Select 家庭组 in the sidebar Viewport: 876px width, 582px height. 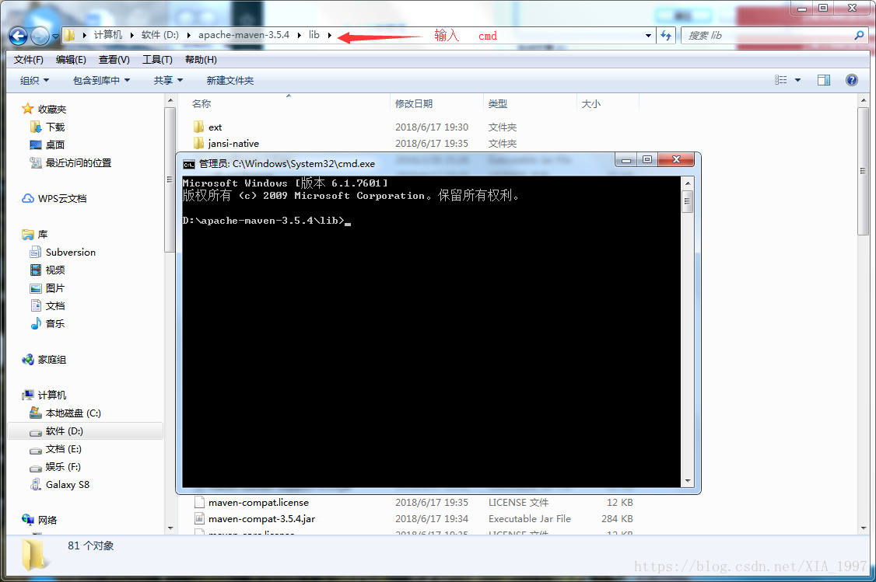tap(51, 359)
